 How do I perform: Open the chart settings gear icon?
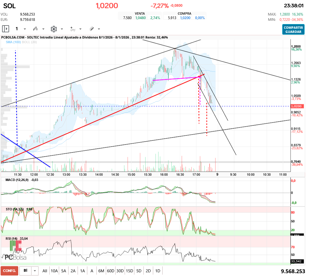[54, 29]
